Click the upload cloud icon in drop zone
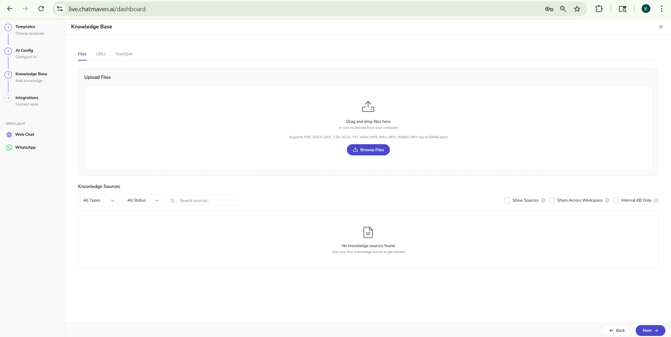Screen dimensions: 671x337 click(x=368, y=106)
